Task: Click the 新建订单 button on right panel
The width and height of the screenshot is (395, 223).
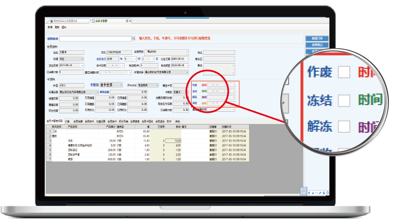Action: 316,38
